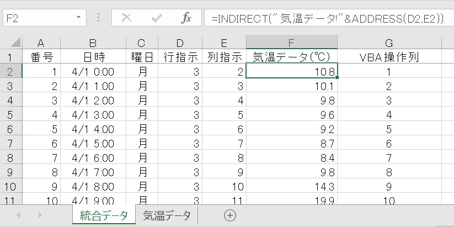Click cell with header 気温データ(℃)
Screen dimensions: 454x227
(x=292, y=57)
